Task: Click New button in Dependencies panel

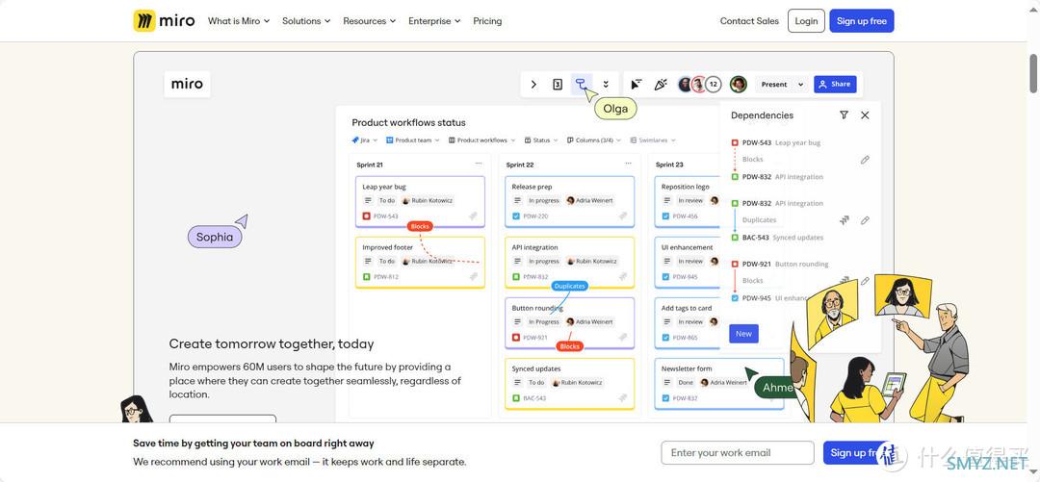Action: tap(743, 334)
